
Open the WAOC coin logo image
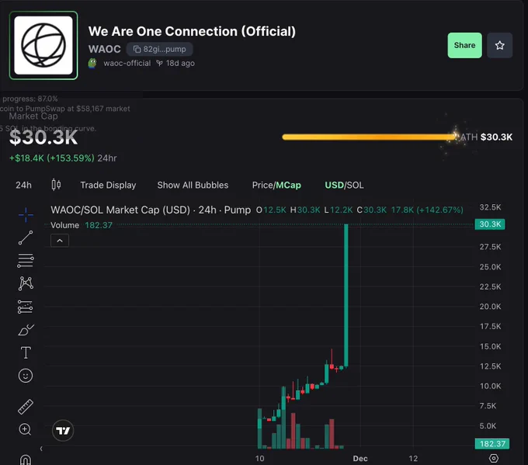coord(43,46)
